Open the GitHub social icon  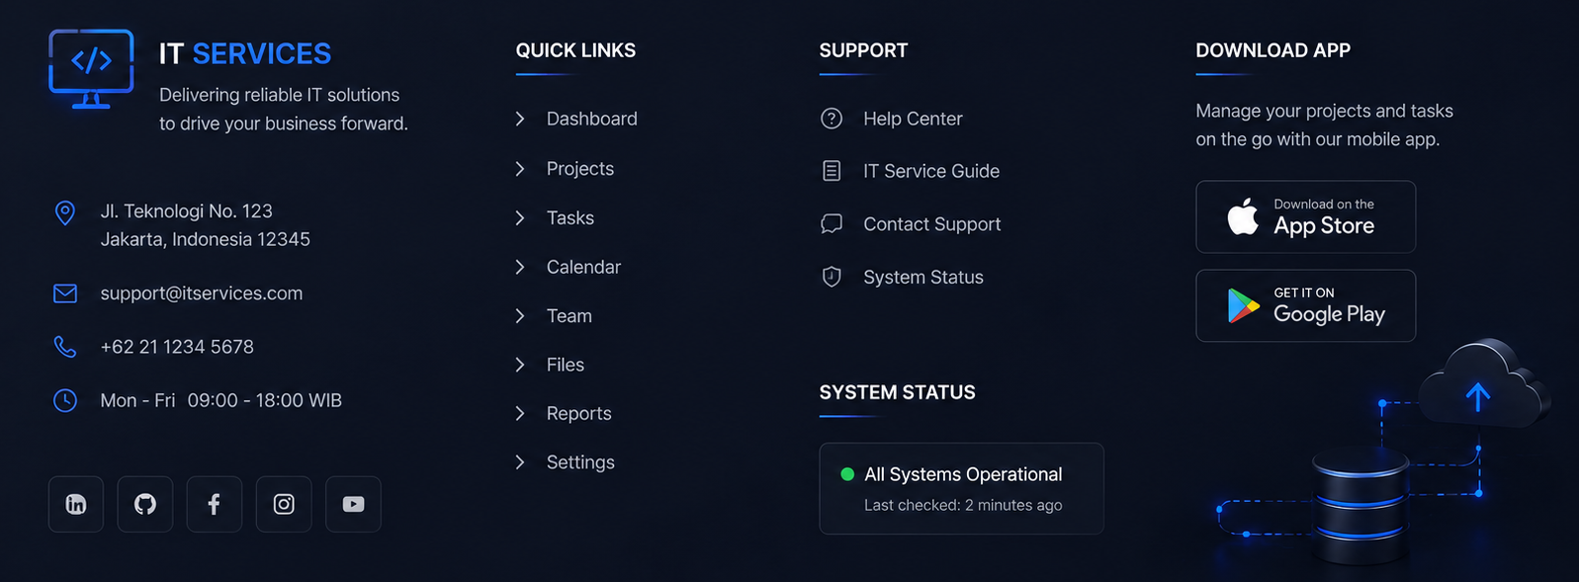pos(145,504)
